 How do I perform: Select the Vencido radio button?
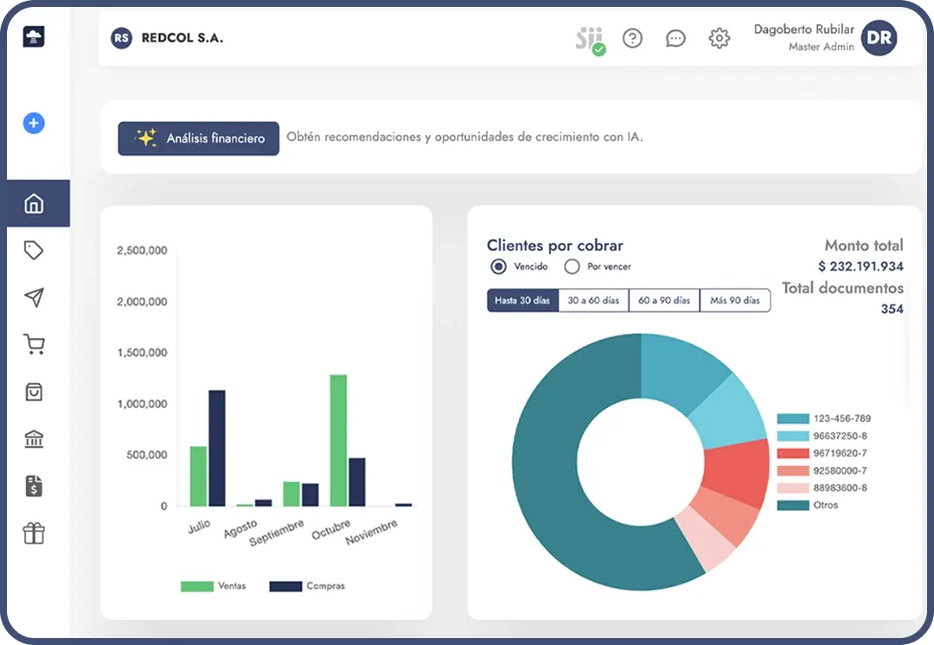tap(497, 266)
